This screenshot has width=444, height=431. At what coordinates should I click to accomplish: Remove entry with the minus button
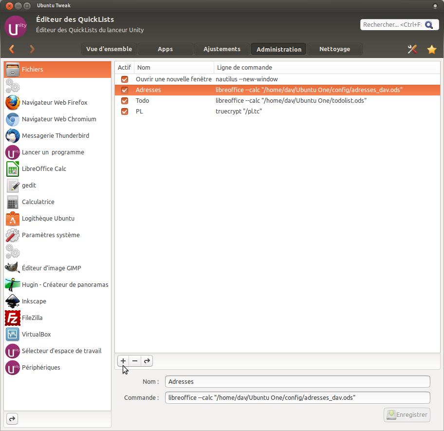pyautogui.click(x=135, y=361)
